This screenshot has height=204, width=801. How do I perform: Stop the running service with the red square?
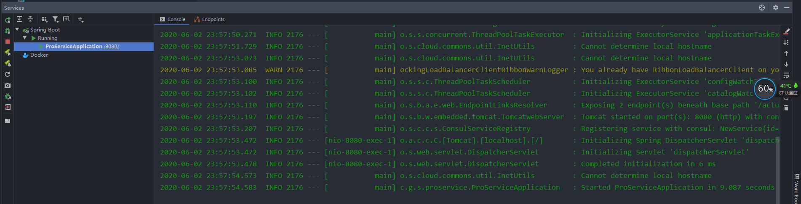8,42
